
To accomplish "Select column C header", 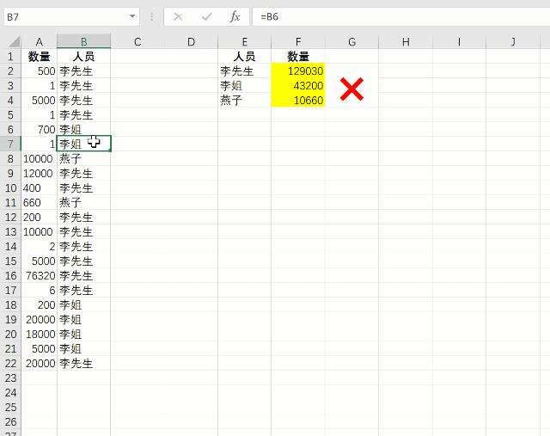I will click(x=137, y=42).
